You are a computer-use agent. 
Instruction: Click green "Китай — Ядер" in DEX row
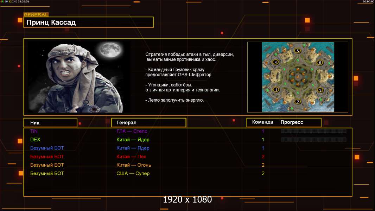pyautogui.click(x=133, y=140)
